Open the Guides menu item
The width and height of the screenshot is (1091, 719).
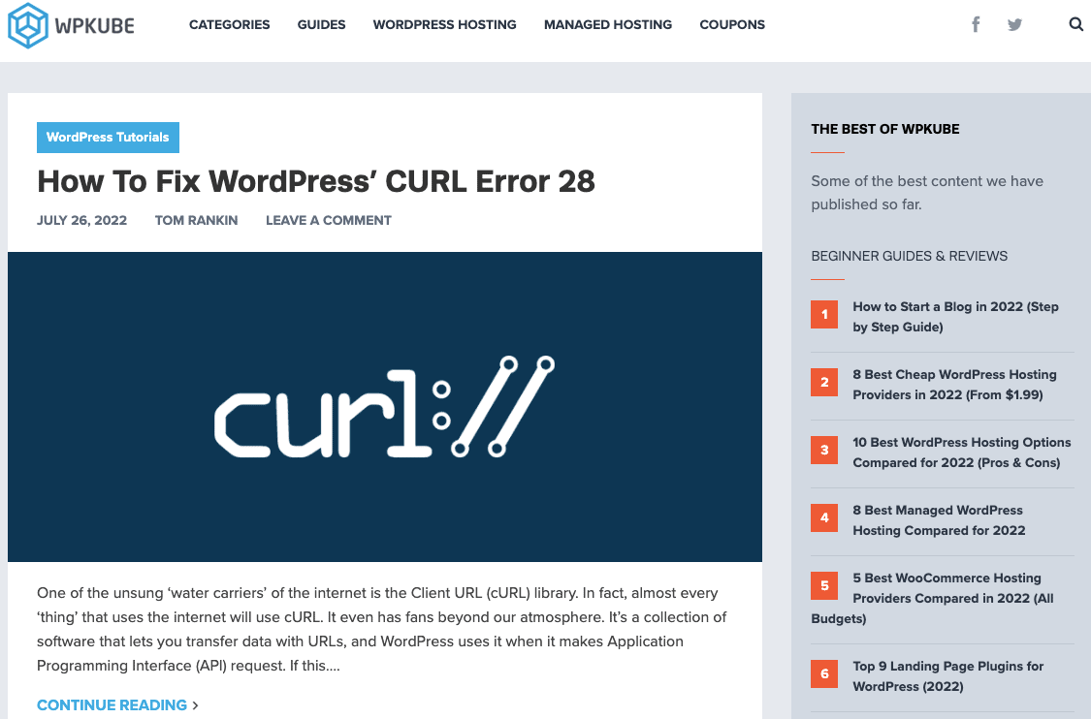[x=321, y=24]
